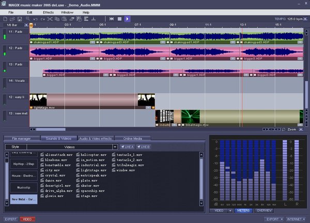Click the Open file toolbar icon

coord(12,19)
